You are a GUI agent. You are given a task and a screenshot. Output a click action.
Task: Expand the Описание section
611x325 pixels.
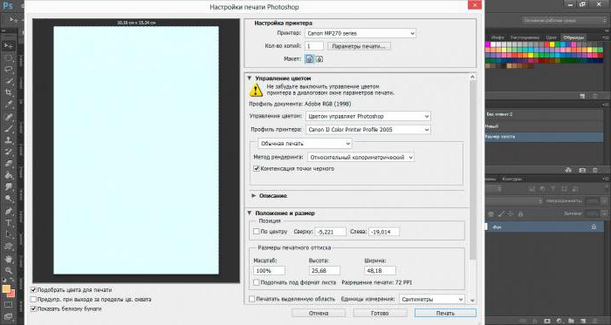pyautogui.click(x=254, y=196)
